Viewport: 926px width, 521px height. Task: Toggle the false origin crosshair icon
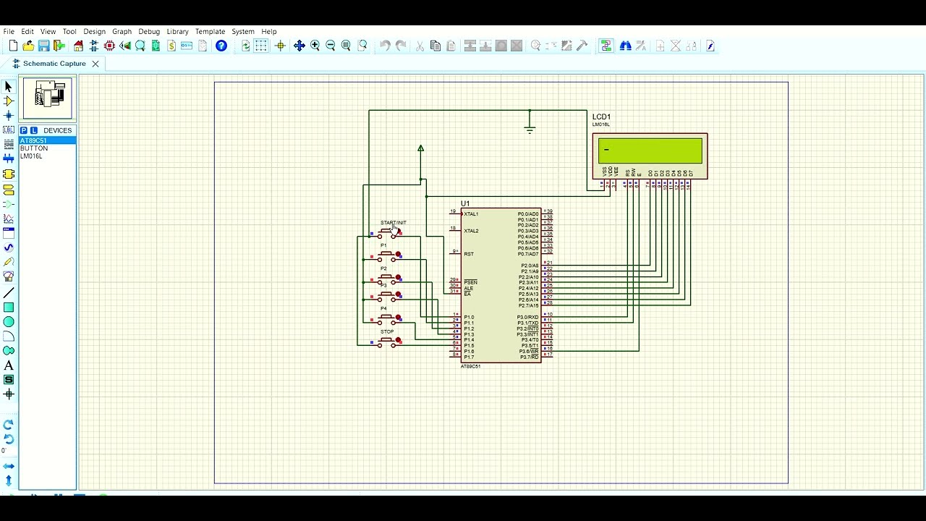pos(281,46)
